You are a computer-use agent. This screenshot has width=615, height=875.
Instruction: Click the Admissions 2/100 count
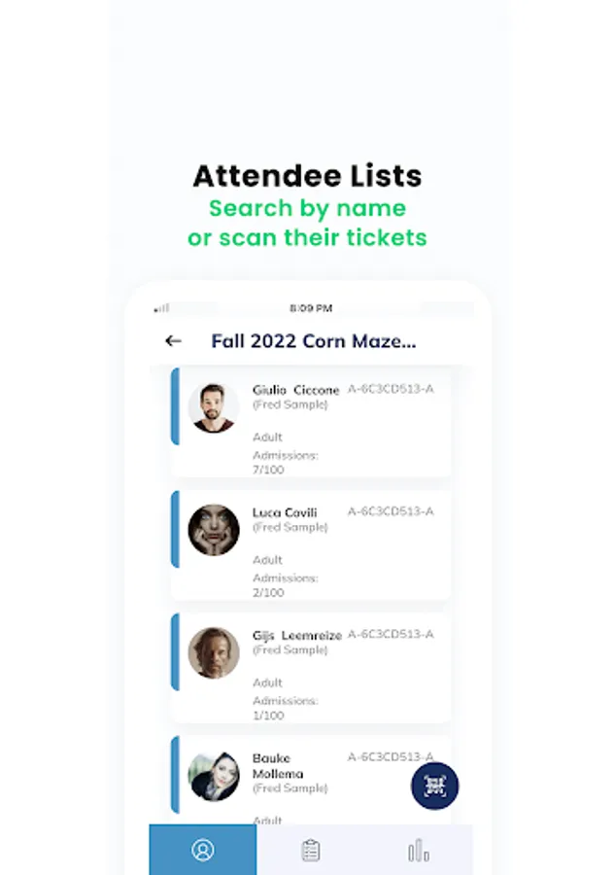click(x=285, y=585)
